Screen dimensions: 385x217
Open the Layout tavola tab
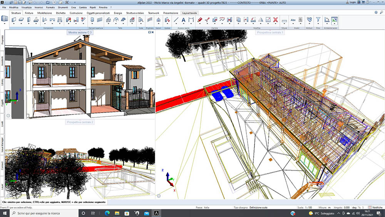189,13
